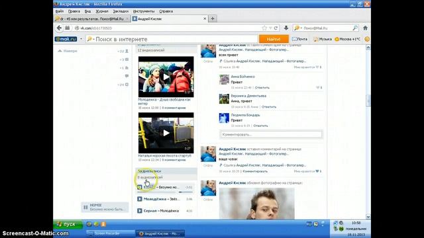Viewport: 424px width, 238px height.
Task: Bookmark this page with the star icon
Action: (x=264, y=28)
